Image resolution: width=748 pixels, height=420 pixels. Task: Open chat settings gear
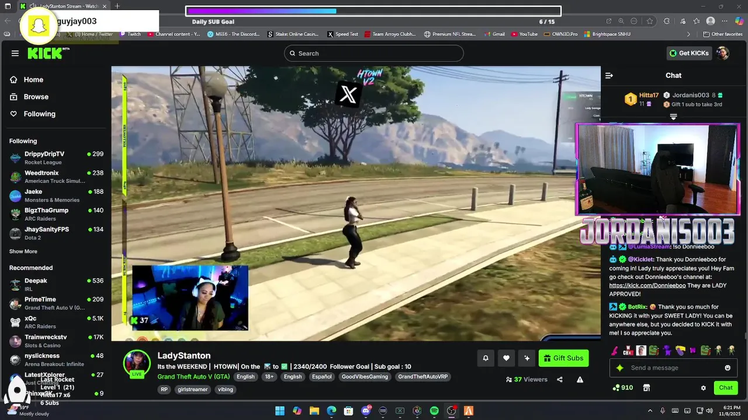coord(704,388)
